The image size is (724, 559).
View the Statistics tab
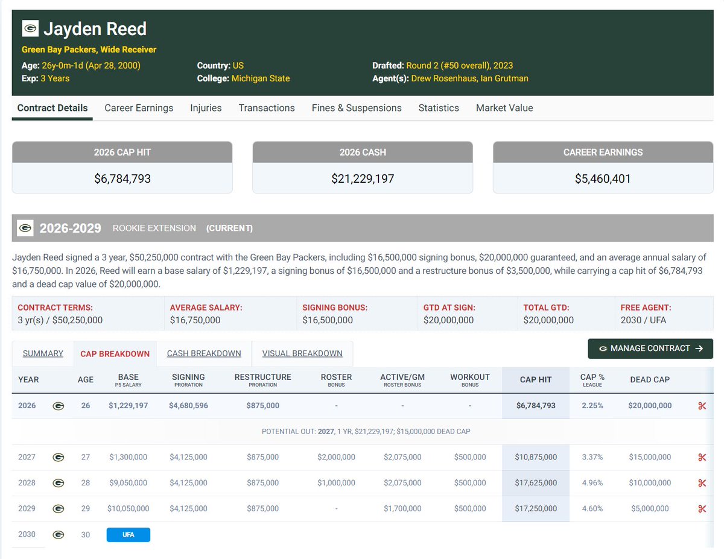(x=439, y=108)
